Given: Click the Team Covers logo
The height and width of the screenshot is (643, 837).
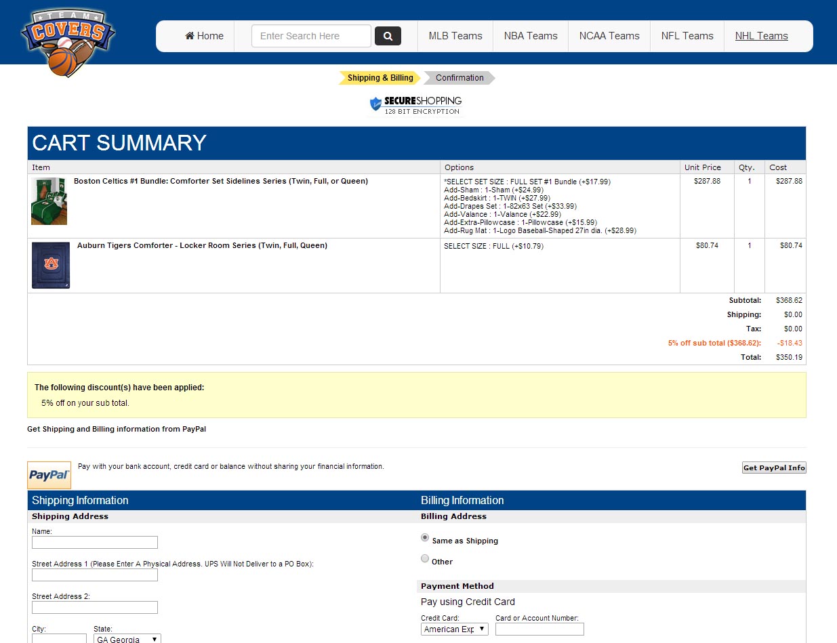Looking at the screenshot, I should point(68,42).
